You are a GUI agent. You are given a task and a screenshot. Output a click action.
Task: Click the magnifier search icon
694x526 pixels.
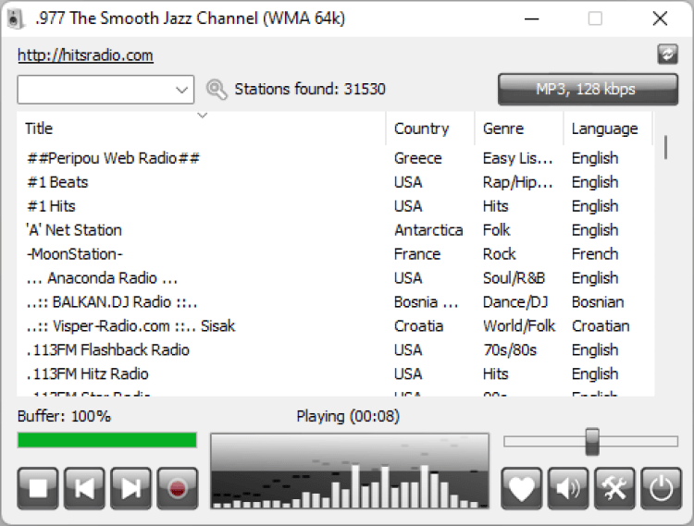click(x=217, y=90)
